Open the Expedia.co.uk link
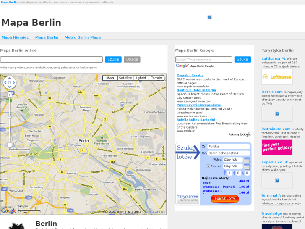 pos(275,162)
